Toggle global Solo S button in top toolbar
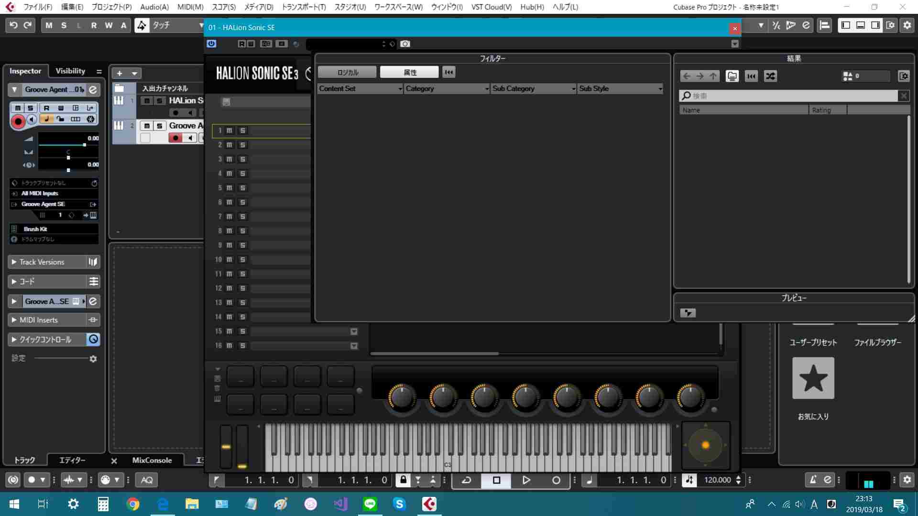Image resolution: width=918 pixels, height=516 pixels. [64, 25]
